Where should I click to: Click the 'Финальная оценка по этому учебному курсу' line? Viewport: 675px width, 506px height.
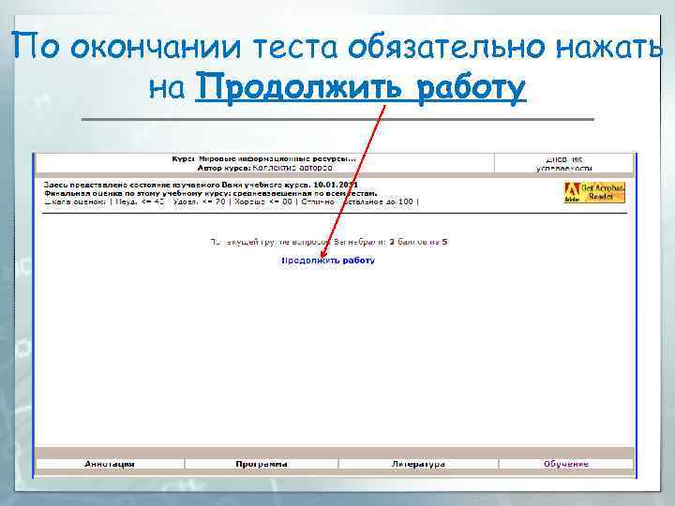click(211, 193)
